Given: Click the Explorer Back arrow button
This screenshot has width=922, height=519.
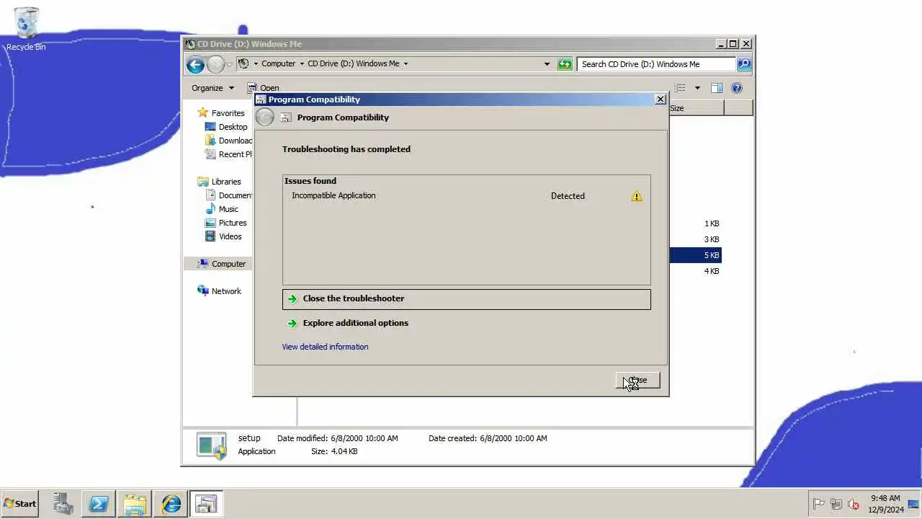Looking at the screenshot, I should (x=195, y=64).
